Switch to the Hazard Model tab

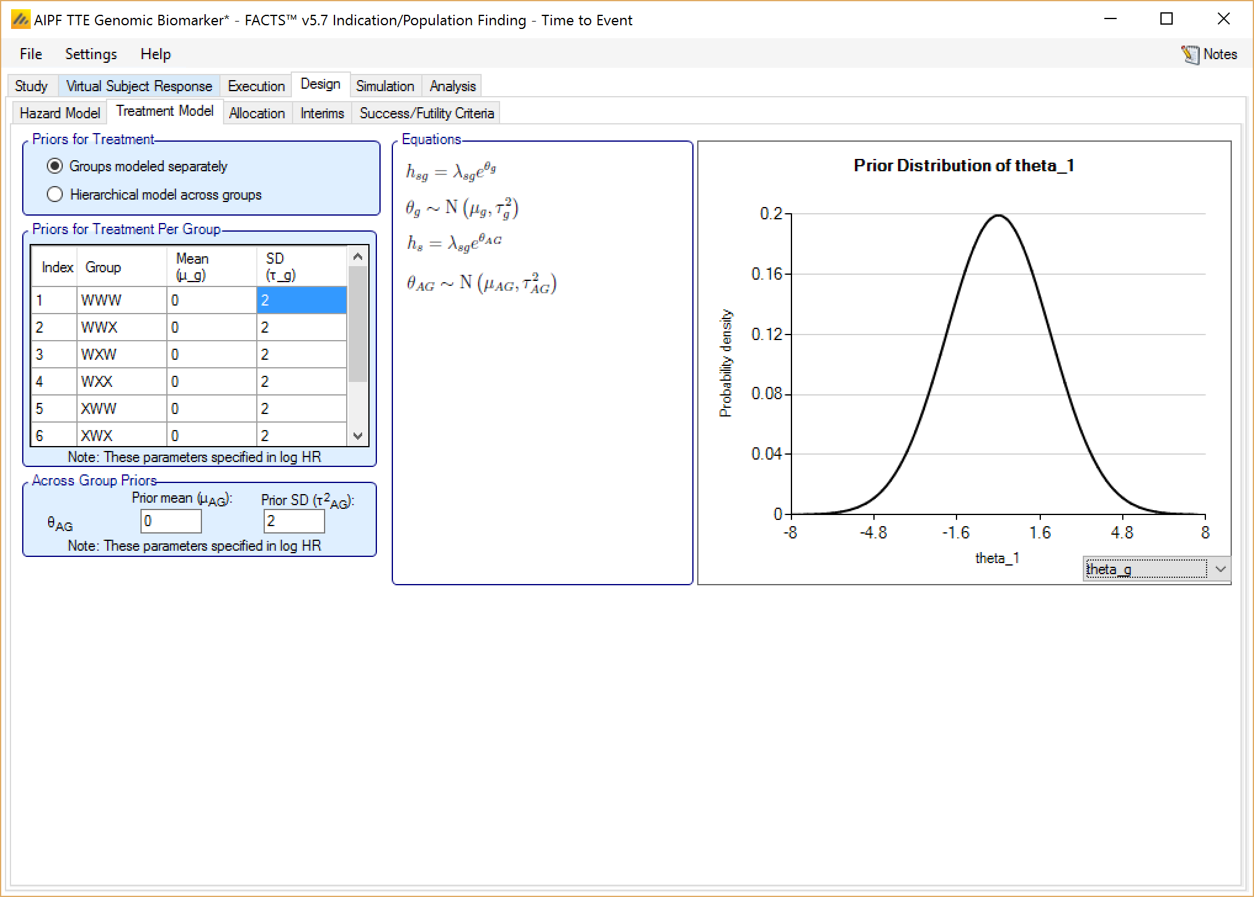[x=60, y=113]
